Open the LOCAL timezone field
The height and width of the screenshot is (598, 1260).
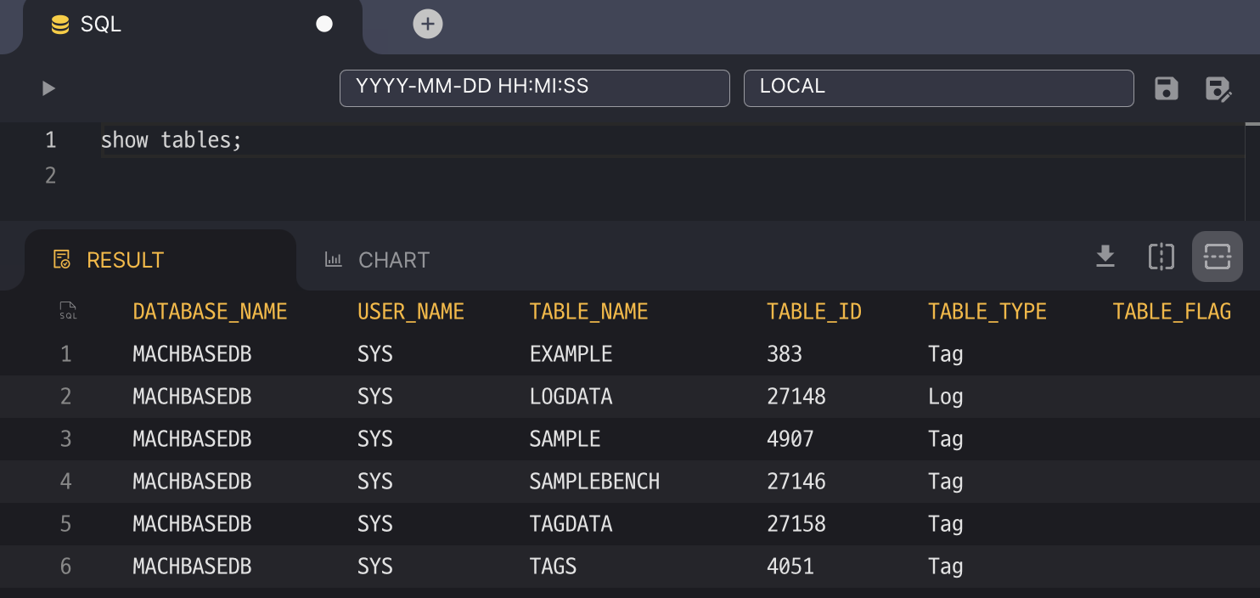(x=938, y=88)
